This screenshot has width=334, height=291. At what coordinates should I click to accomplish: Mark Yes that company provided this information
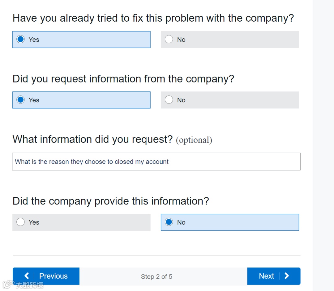click(21, 222)
